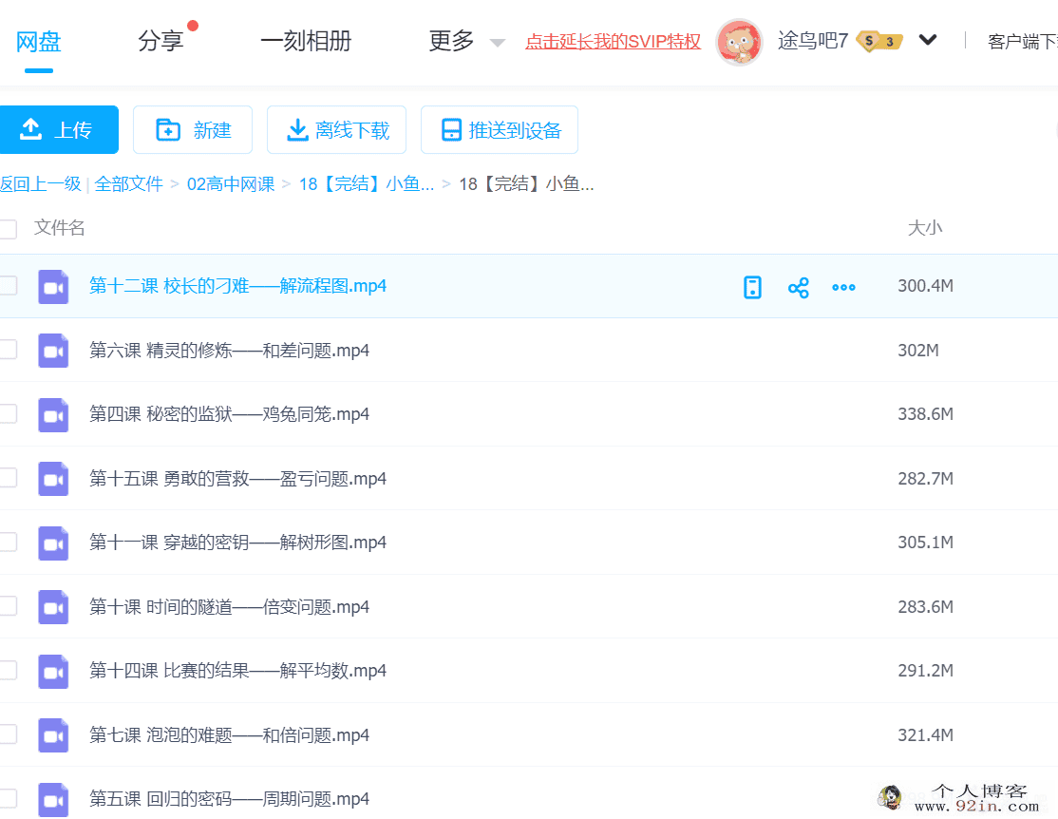The height and width of the screenshot is (819, 1058).
Task: Click the 客户端下载 item
Action: pyautogui.click(x=1022, y=42)
